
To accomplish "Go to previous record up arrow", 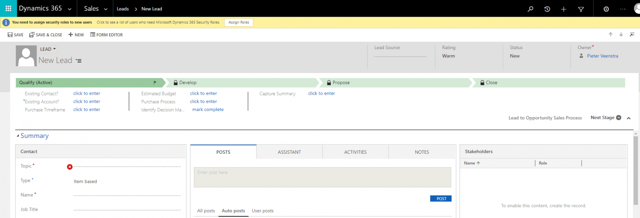I will tap(611, 34).
